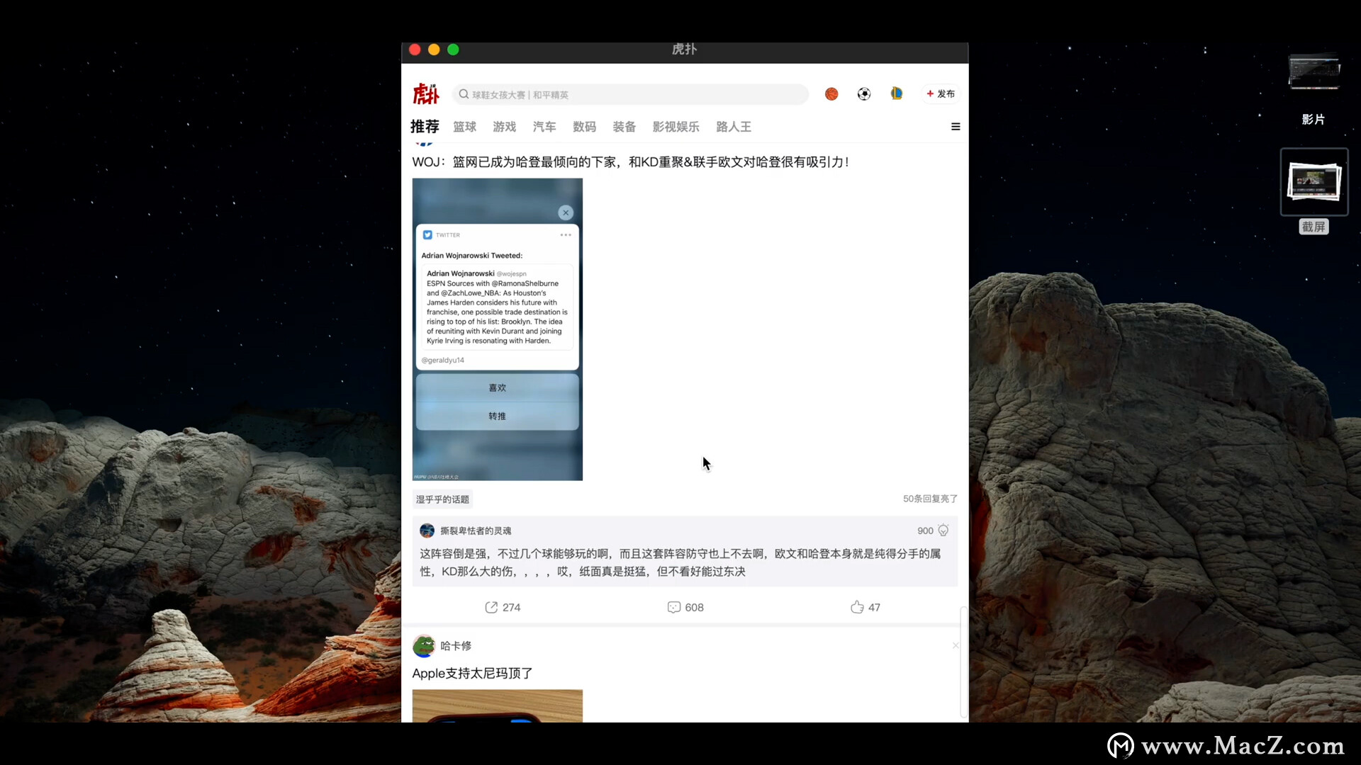Click the search magnifier icon
The height and width of the screenshot is (765, 1361).
tap(464, 94)
